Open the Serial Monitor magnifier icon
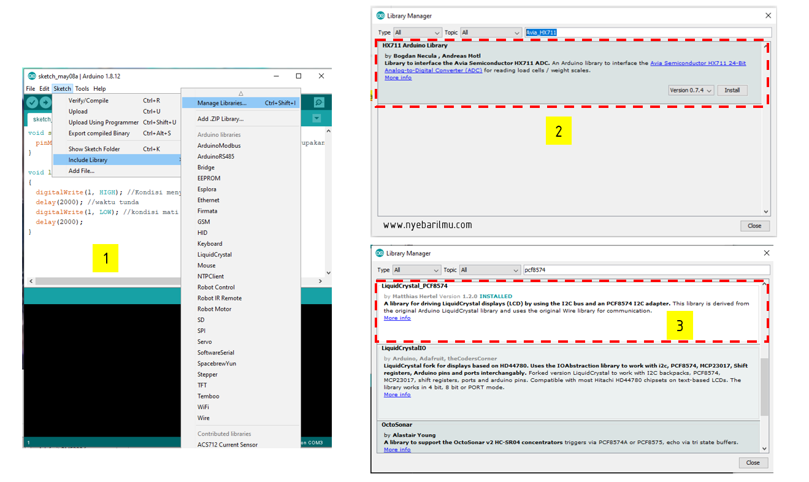The height and width of the screenshot is (482, 809). 319,102
